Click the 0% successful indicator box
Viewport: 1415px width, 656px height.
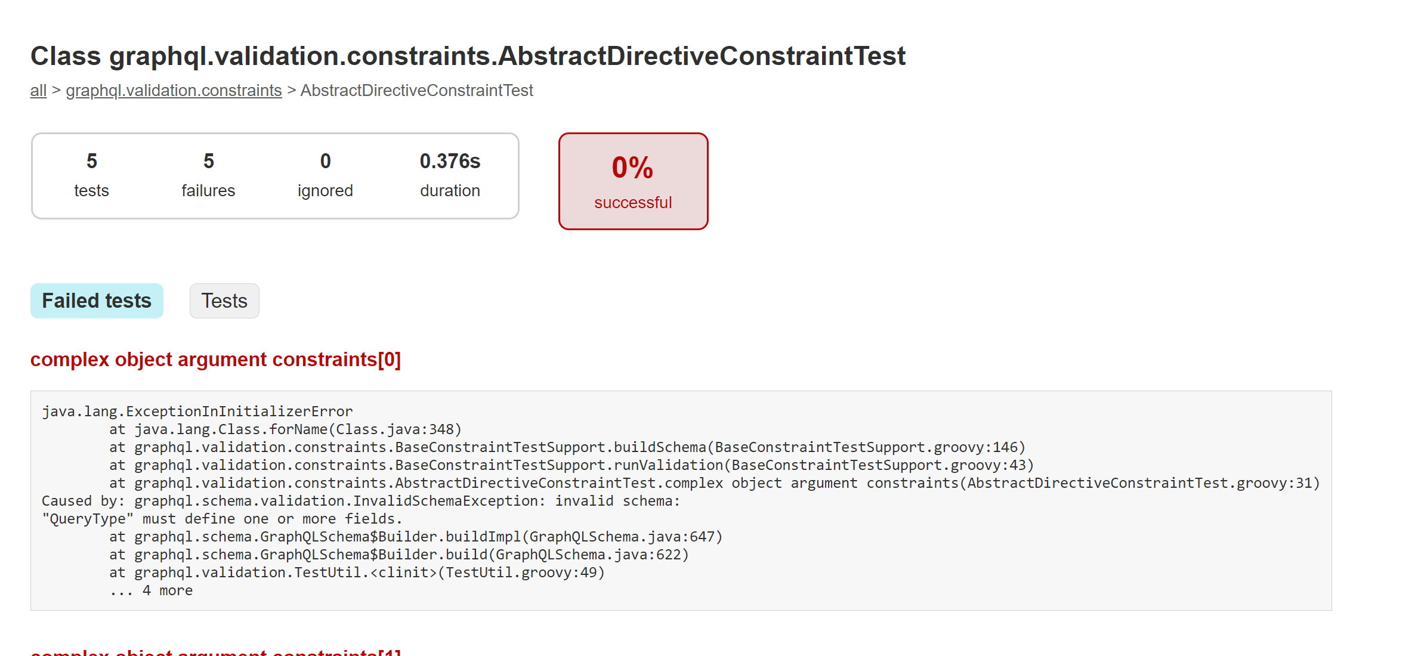(633, 181)
